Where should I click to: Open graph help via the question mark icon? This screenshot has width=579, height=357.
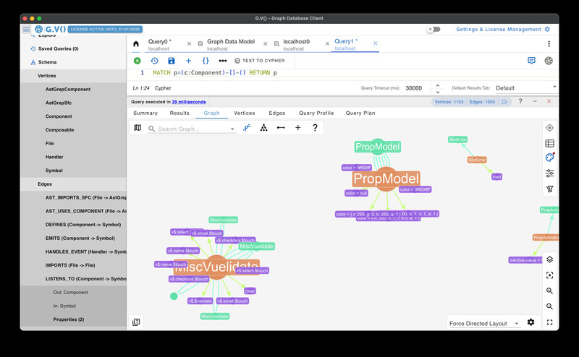coord(315,128)
